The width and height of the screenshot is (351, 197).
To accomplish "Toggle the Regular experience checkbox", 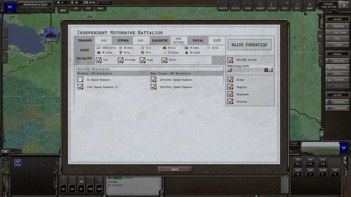I will [230, 87].
